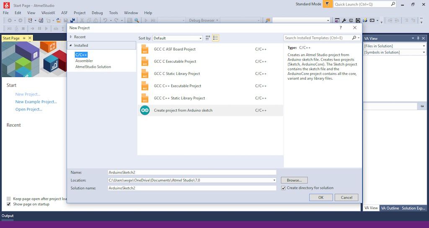Click the filter icon beside Standard Mode
The height and width of the screenshot is (228, 429).
(327, 4)
